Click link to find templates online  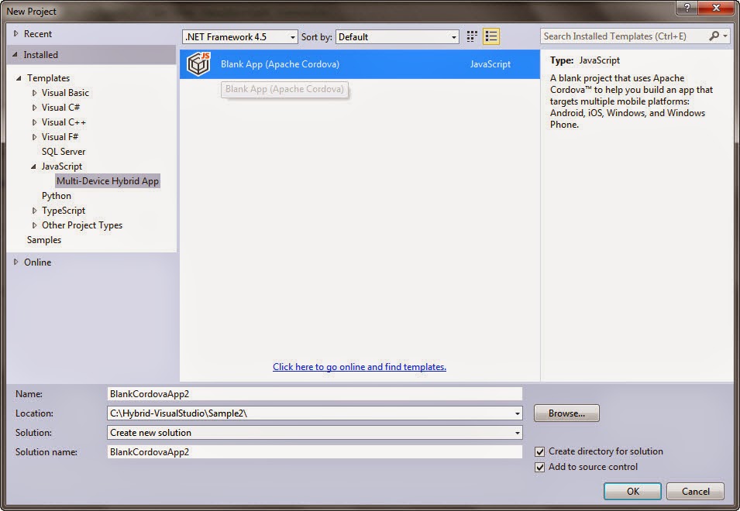coord(359,367)
